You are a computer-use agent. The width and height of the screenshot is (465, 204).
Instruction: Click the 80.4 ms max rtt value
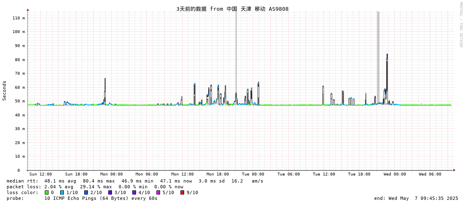[99, 181]
